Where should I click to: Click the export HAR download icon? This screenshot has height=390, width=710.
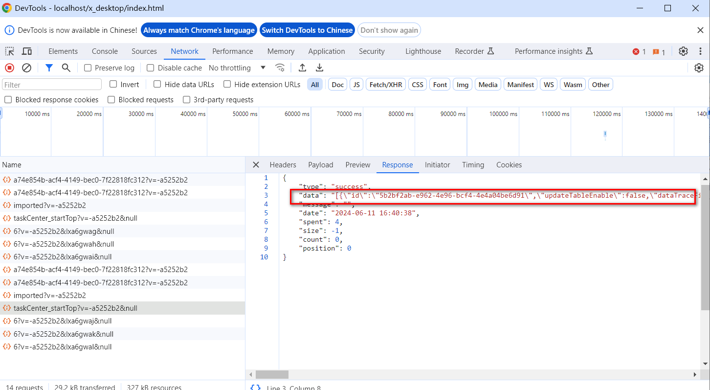tap(320, 68)
